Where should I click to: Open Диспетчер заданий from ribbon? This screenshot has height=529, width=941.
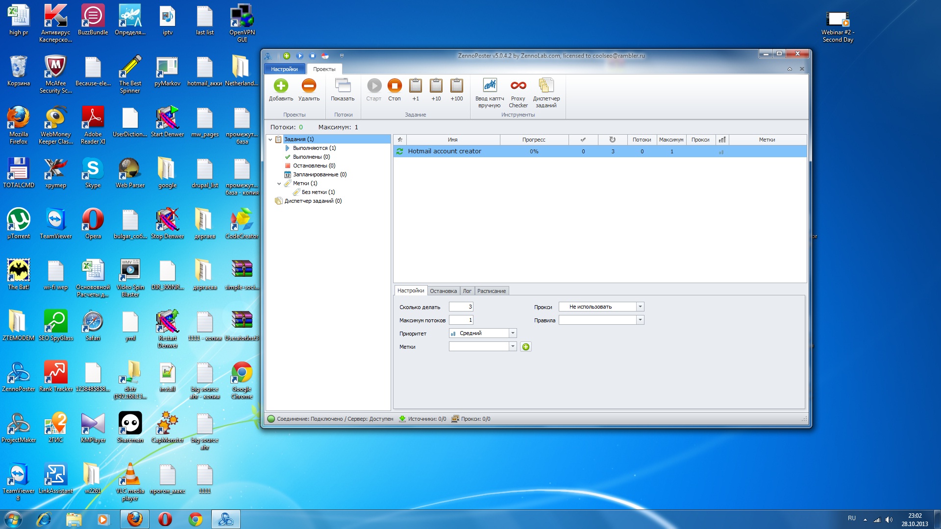pos(546,86)
